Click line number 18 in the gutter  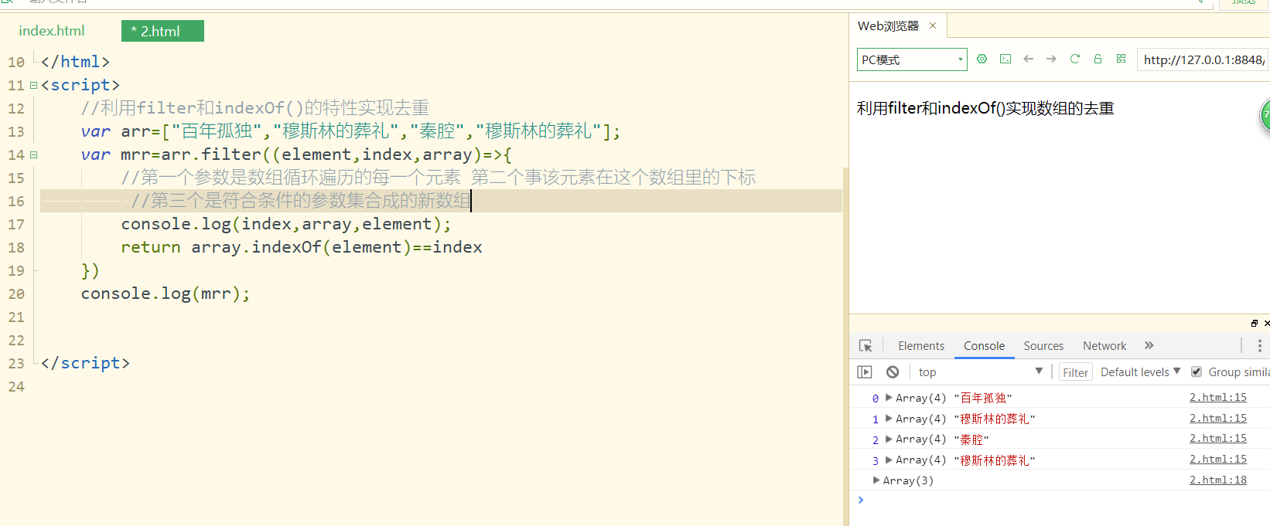point(16,247)
